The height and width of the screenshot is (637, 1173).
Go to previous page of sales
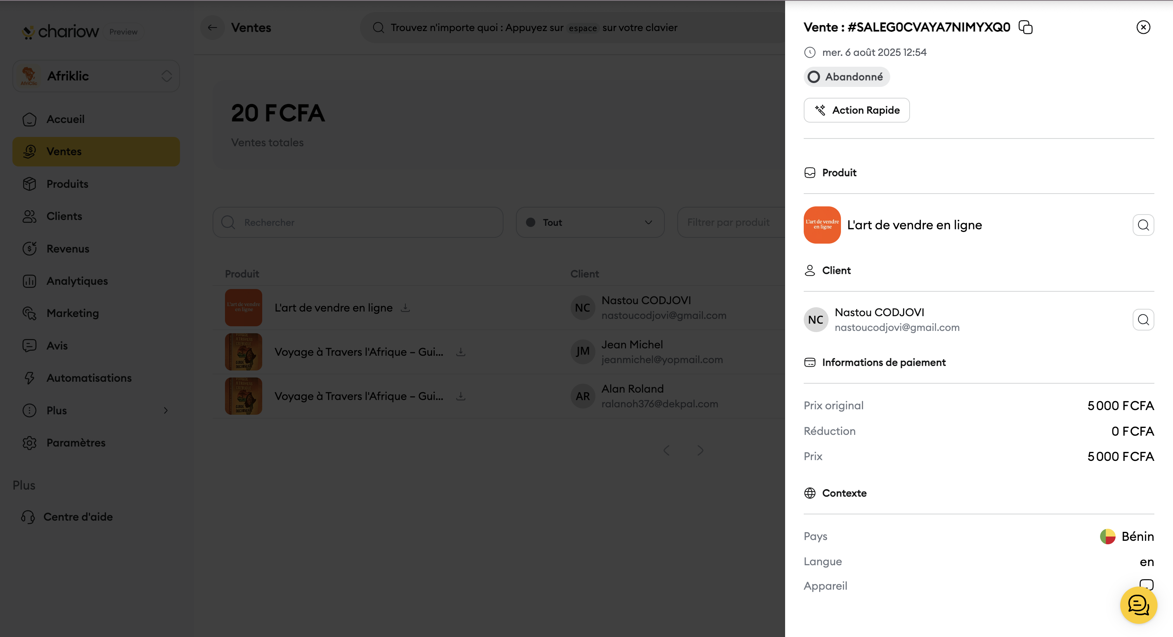pos(667,451)
